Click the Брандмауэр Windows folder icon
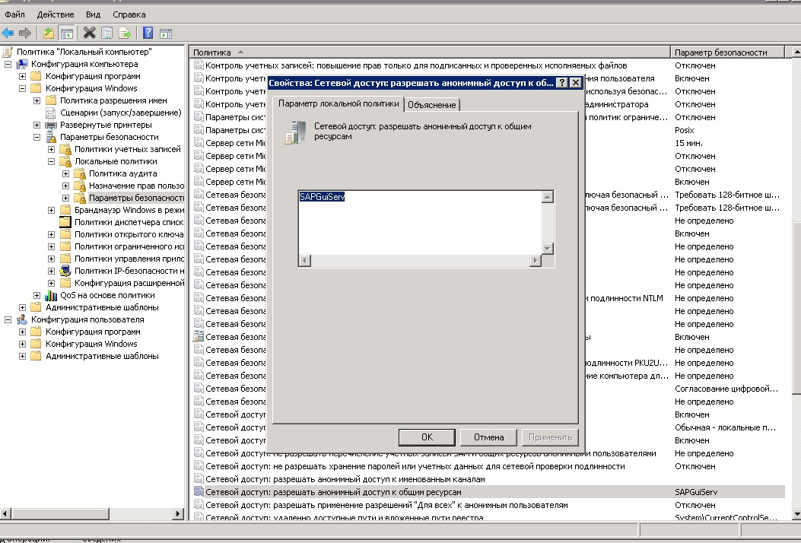This screenshot has height=543, width=801. coord(65,210)
